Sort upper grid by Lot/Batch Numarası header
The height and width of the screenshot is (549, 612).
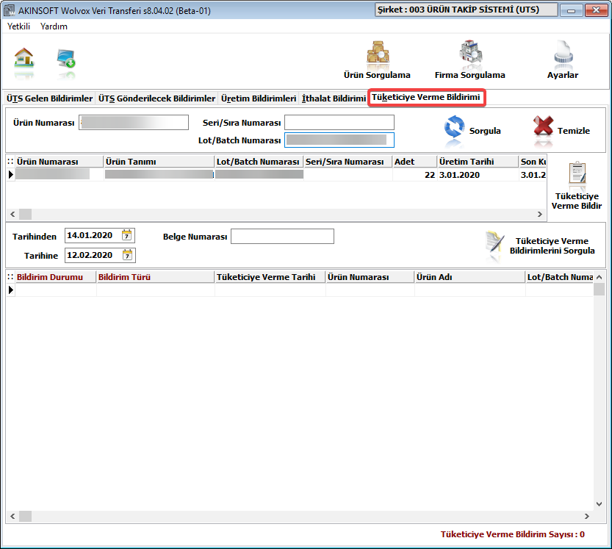click(x=259, y=162)
